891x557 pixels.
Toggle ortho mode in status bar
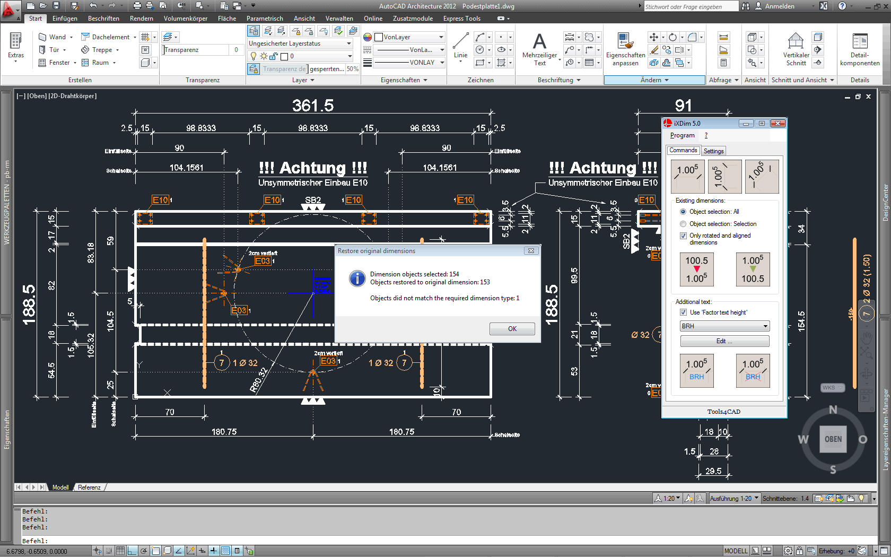tap(132, 551)
